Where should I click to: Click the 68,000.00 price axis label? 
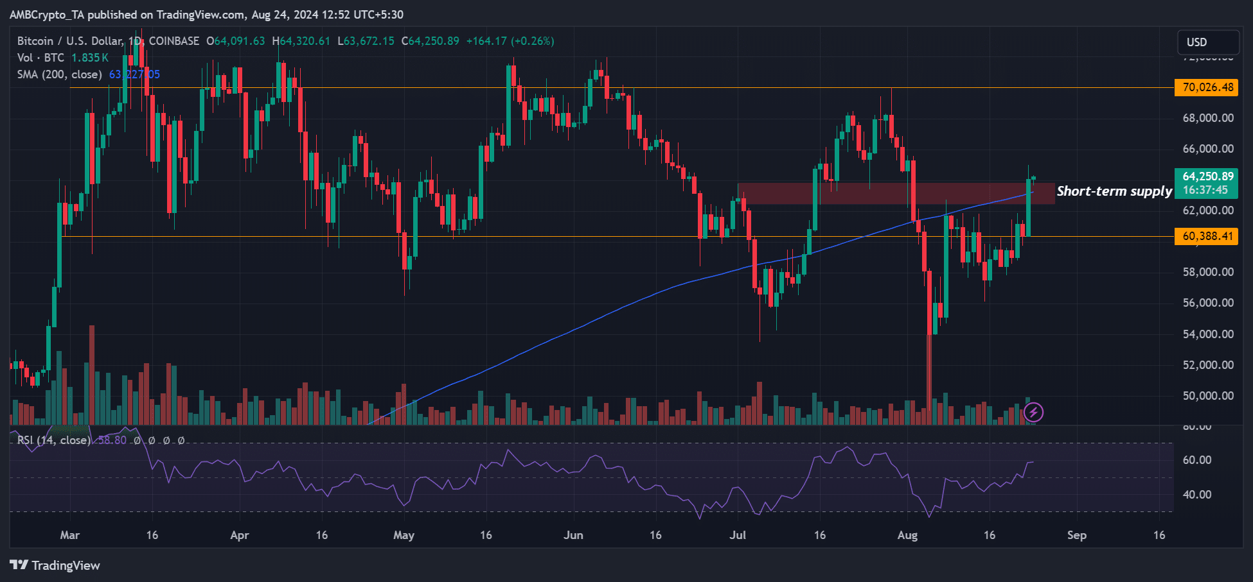pos(1208,118)
